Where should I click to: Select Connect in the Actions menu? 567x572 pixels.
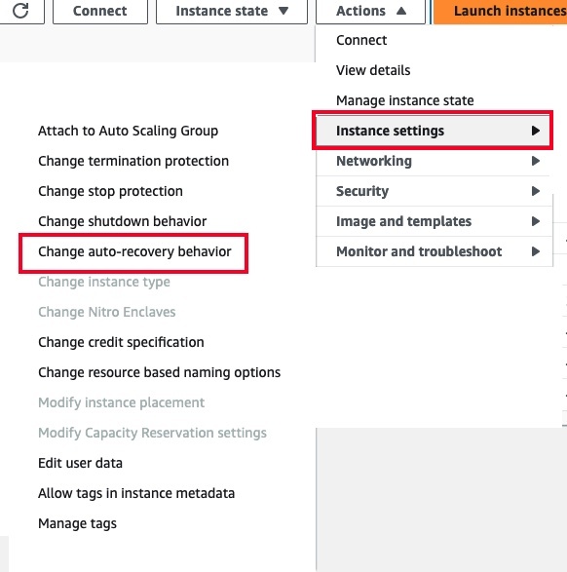click(361, 40)
